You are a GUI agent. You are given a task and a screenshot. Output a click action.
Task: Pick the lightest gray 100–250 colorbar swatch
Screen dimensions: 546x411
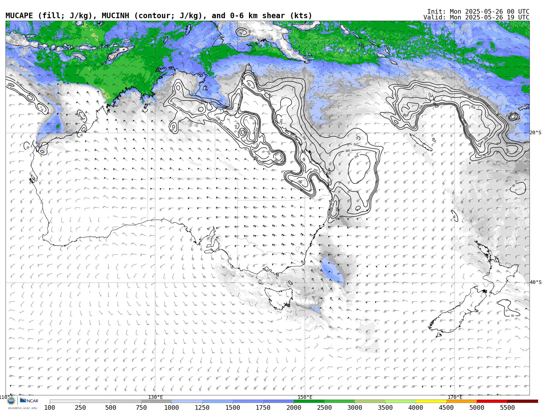click(x=65, y=401)
